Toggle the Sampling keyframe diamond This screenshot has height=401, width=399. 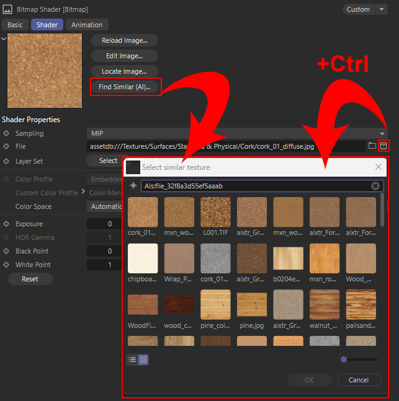coord(6,133)
